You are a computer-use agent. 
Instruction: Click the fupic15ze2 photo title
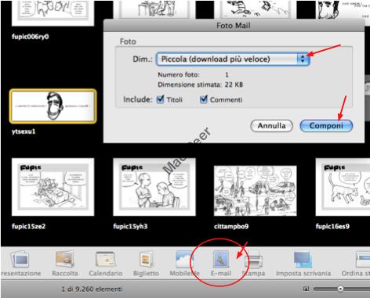click(x=28, y=226)
